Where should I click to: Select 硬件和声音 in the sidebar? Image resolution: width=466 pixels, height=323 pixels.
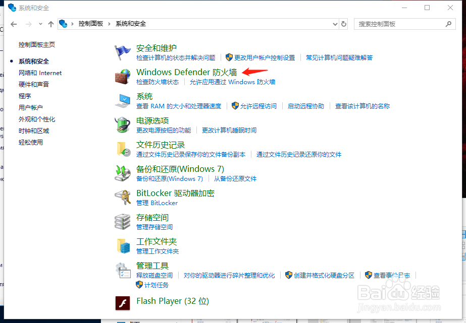pos(34,84)
